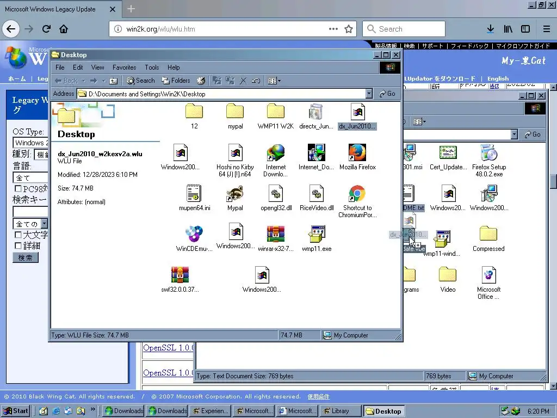Open Firefox downloads arrow icon

[490, 29]
